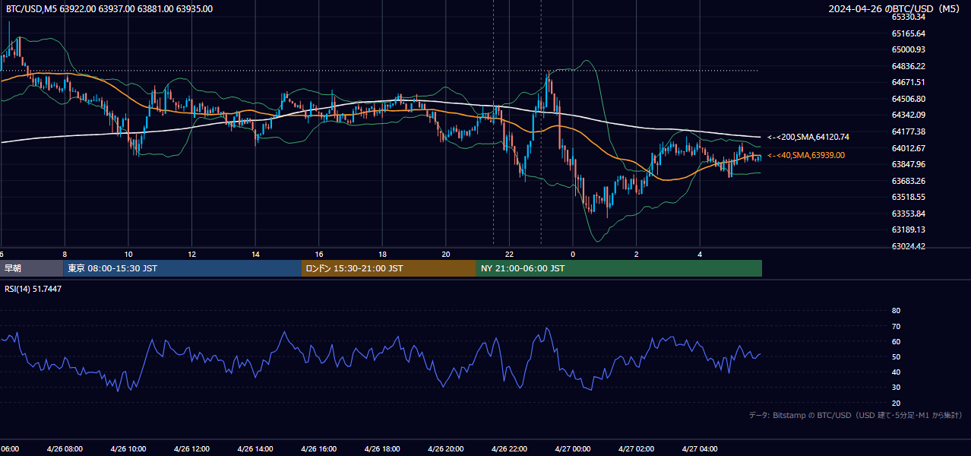971x456 pixels.
Task: Click RSI axis level 20
Action: click(x=896, y=403)
